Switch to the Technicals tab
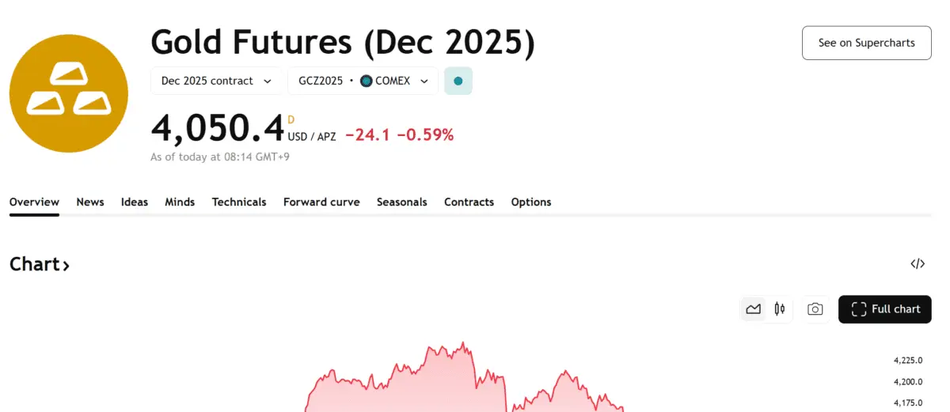The image size is (950, 412). pyautogui.click(x=239, y=202)
